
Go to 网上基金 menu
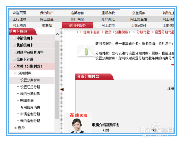point(47,19)
